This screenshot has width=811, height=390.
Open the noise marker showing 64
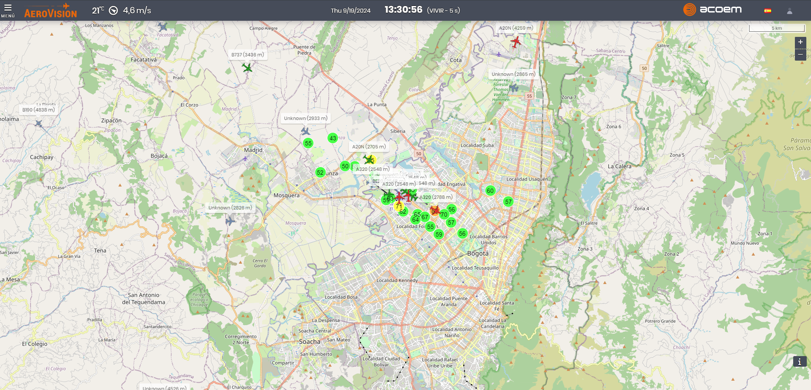click(x=415, y=220)
